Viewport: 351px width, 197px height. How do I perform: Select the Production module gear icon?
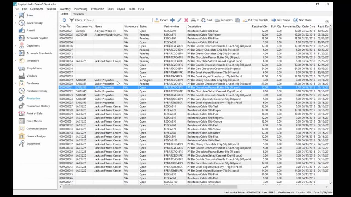click(22, 99)
